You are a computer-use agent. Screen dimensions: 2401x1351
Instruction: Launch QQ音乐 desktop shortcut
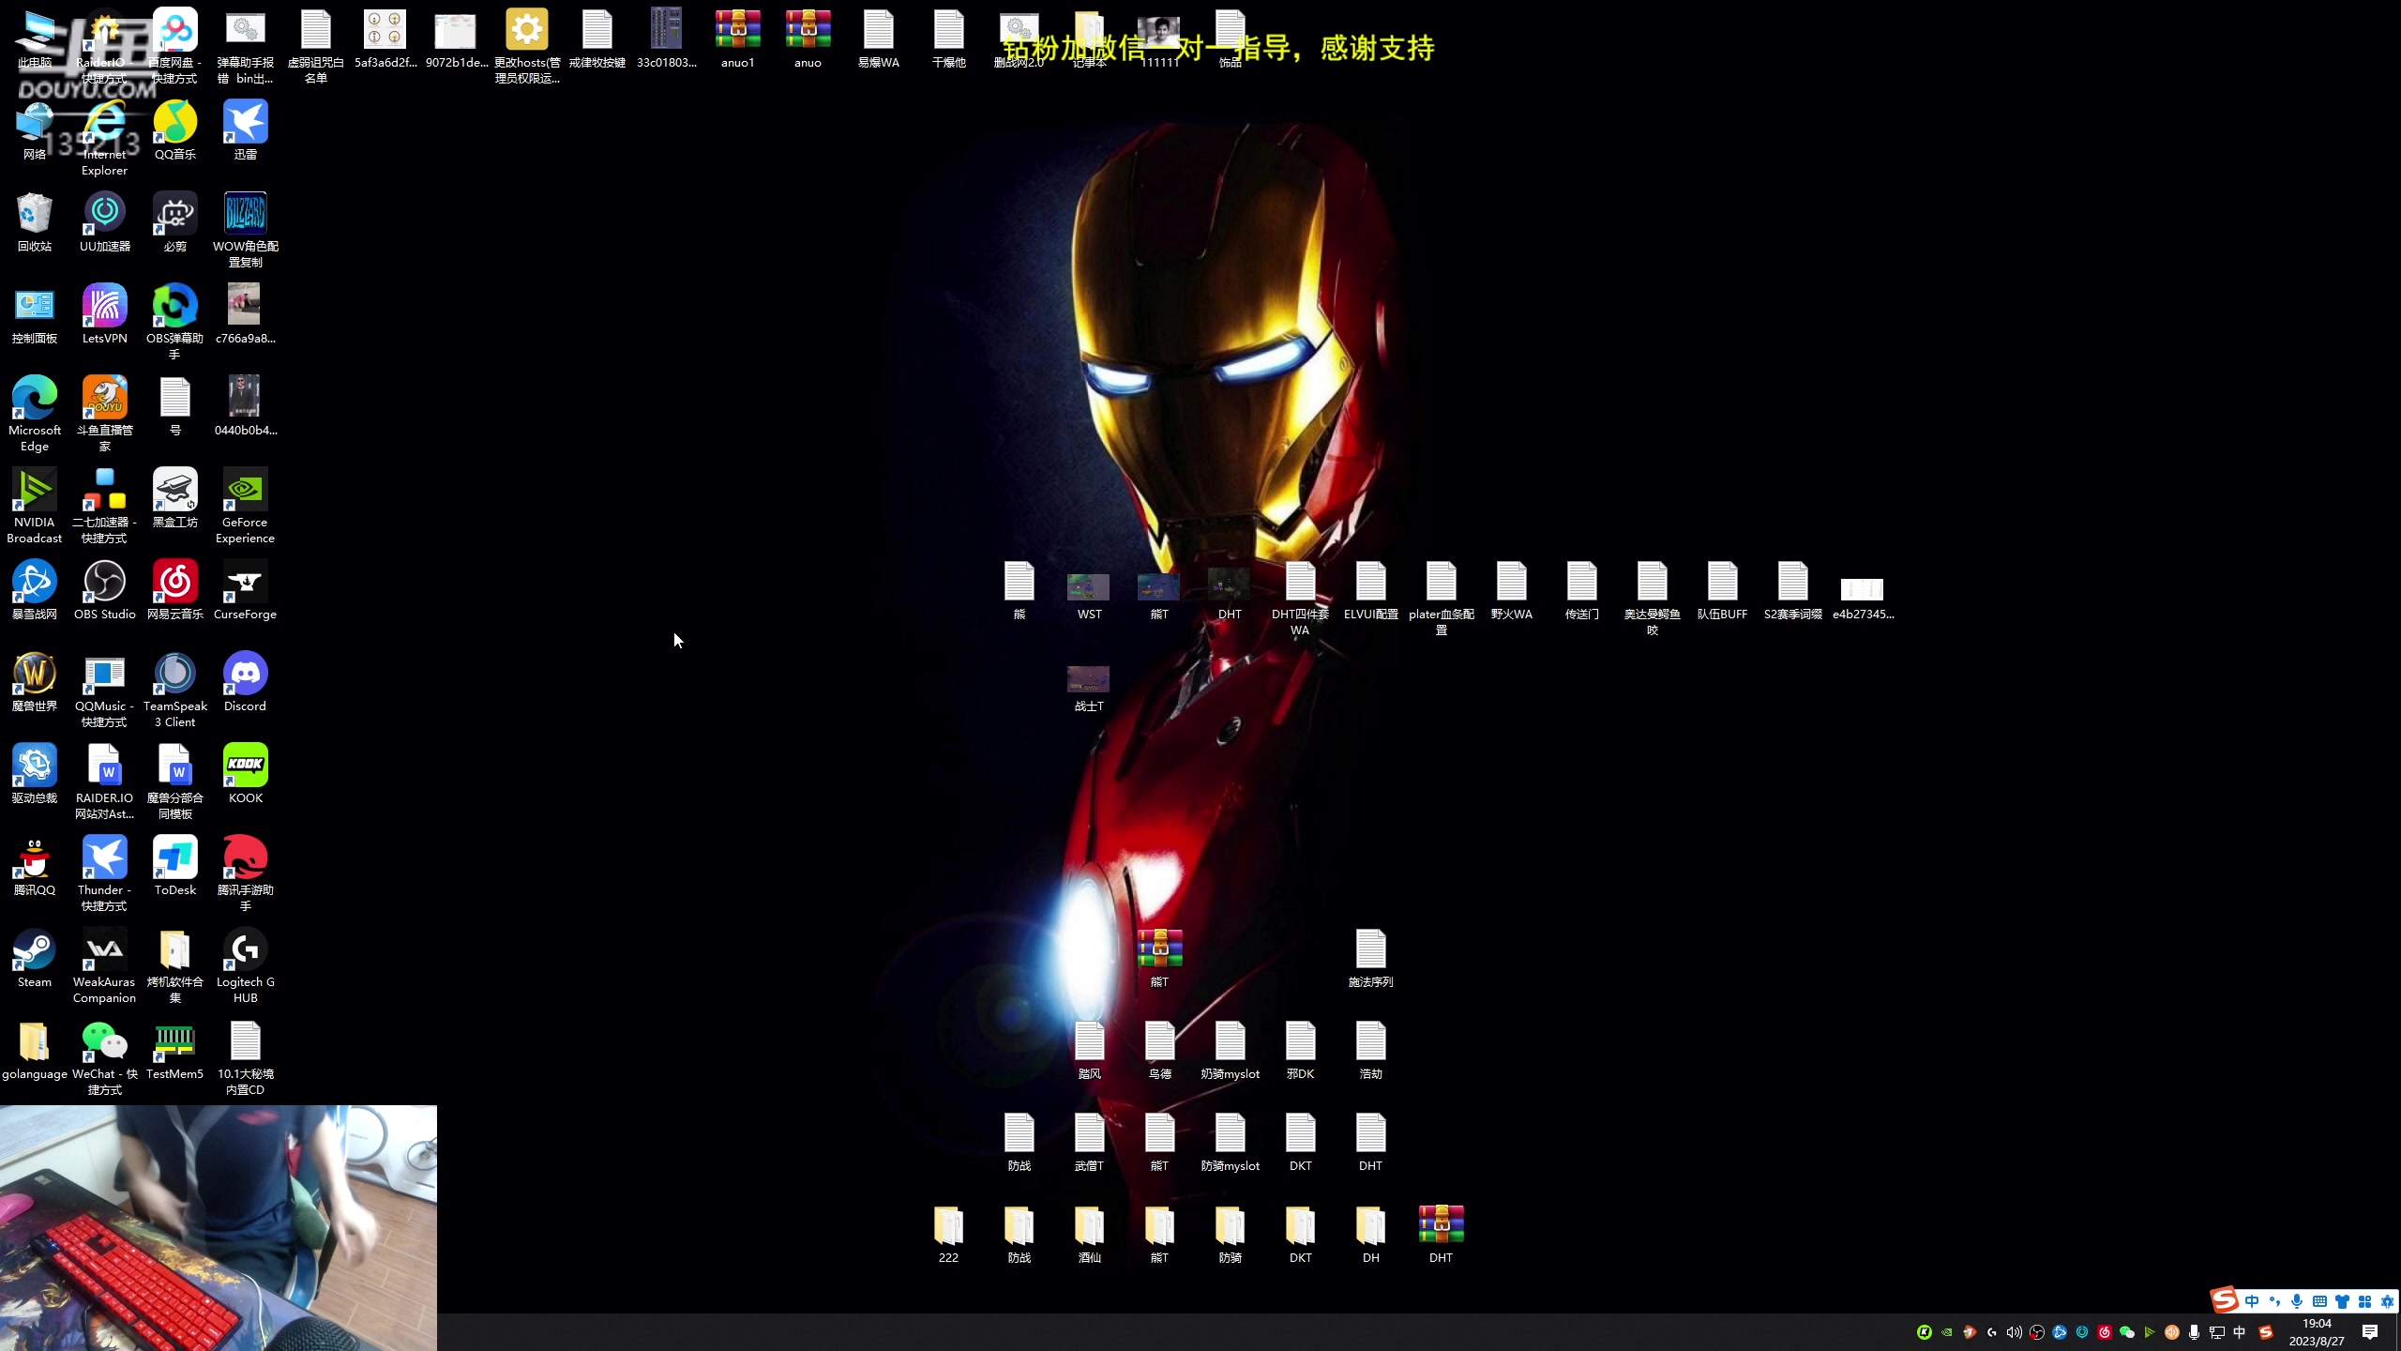coord(175,131)
